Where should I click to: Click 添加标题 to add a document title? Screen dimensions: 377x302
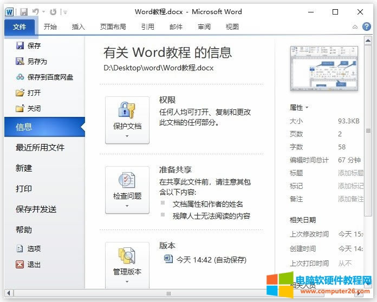tap(350, 173)
